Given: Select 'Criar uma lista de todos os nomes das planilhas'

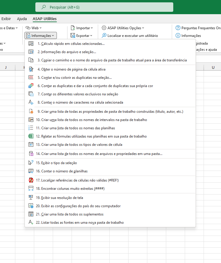Looking at the screenshot, I should tap(110, 128).
